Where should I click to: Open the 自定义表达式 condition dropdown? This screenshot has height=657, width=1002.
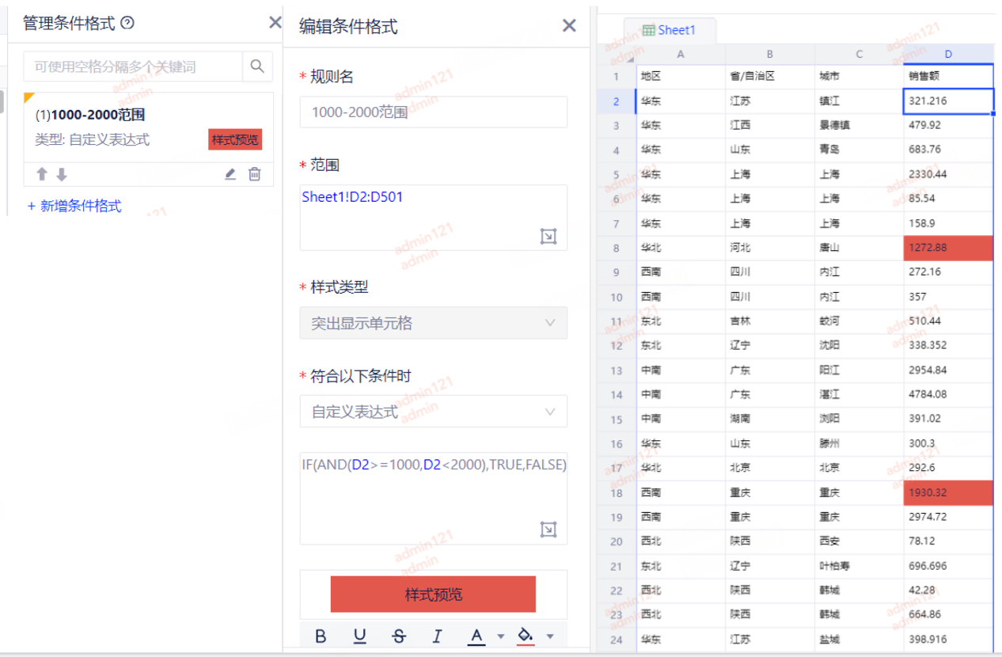pos(433,412)
